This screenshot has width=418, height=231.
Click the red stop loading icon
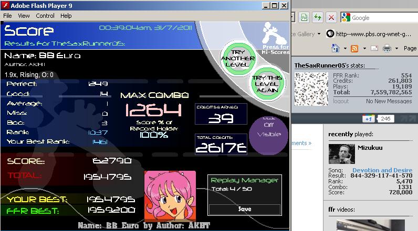click(x=331, y=18)
